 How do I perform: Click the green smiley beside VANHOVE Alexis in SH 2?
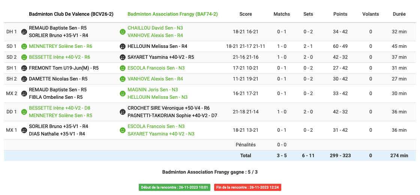click(x=122, y=79)
